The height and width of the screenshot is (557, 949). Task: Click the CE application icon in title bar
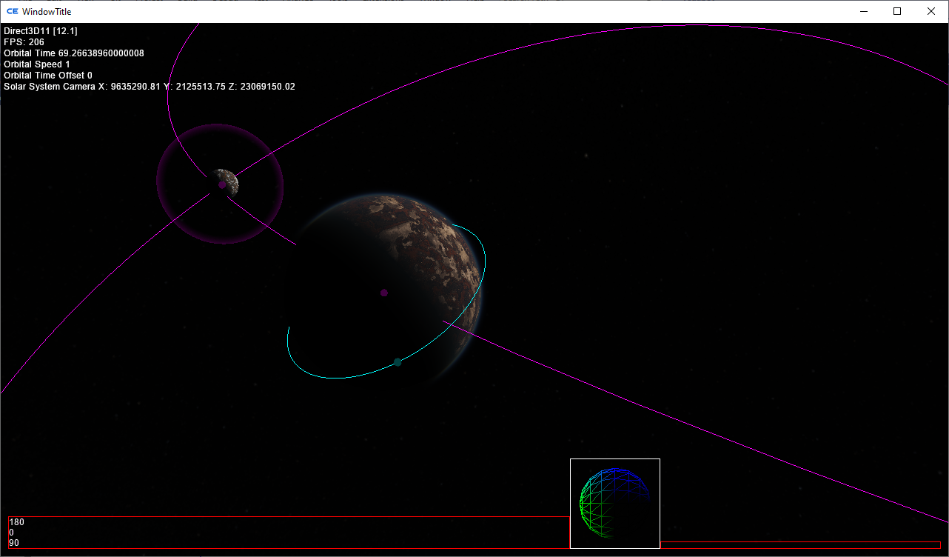[x=12, y=12]
